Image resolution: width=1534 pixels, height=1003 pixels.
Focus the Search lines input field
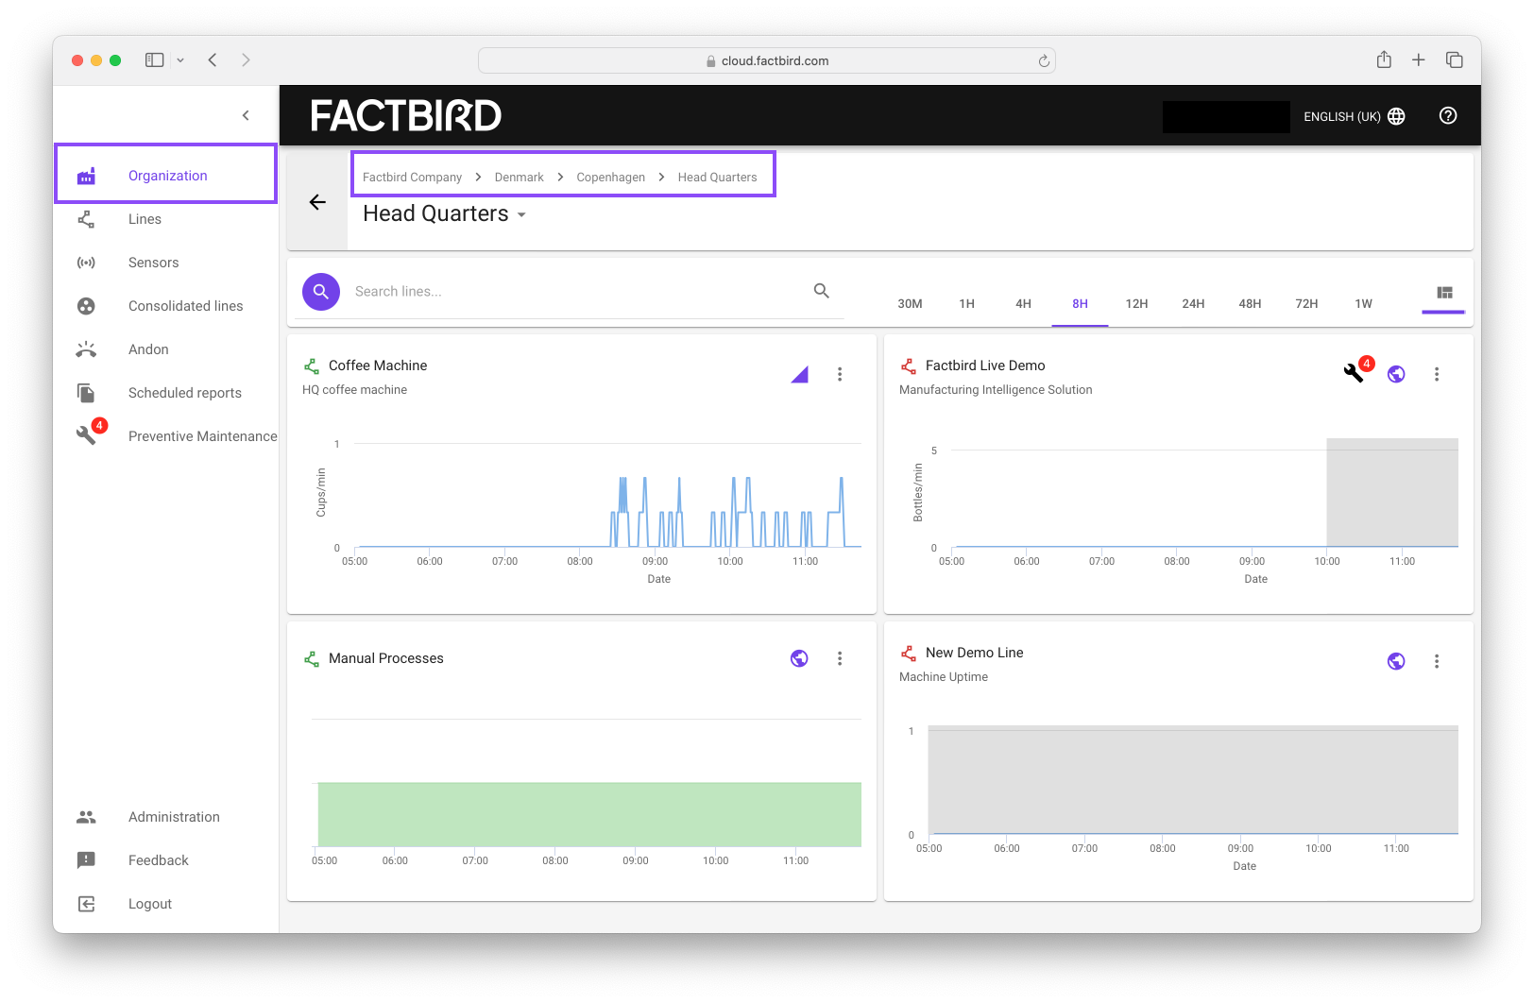click(576, 291)
